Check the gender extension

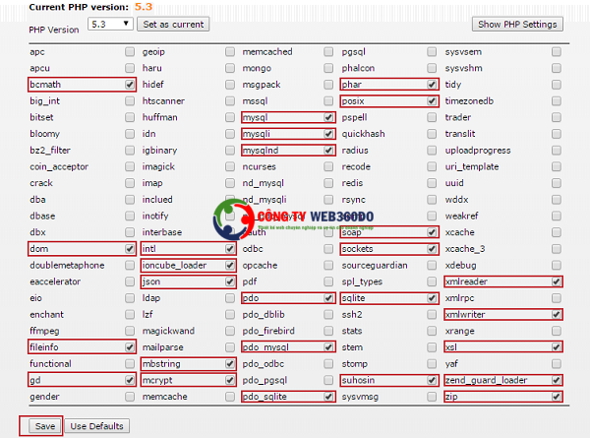tap(130, 397)
